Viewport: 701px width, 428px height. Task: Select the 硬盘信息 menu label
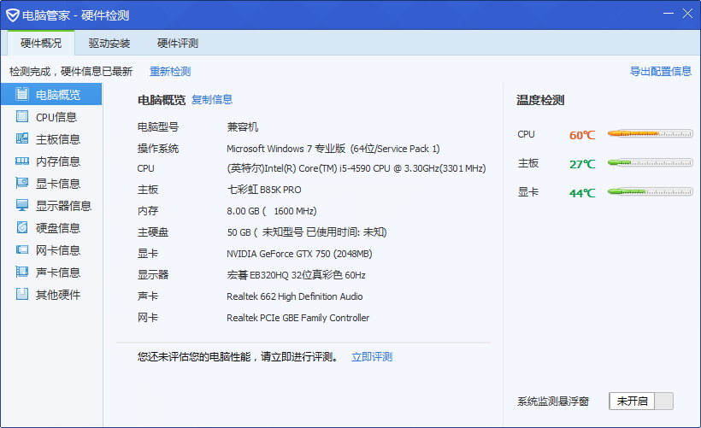click(x=58, y=228)
